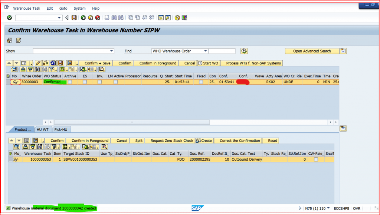Click Print Preview icon in Product WT grid

click(104, 147)
